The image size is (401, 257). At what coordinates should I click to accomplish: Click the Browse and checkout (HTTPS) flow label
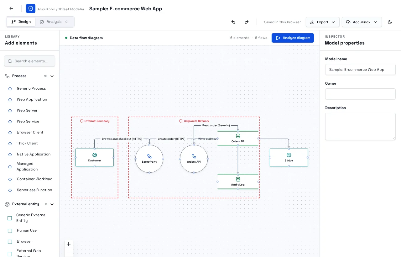click(122, 139)
